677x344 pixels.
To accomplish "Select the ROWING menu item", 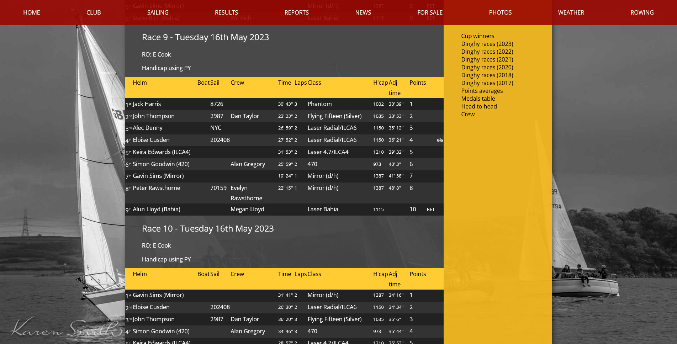I will click(x=642, y=12).
